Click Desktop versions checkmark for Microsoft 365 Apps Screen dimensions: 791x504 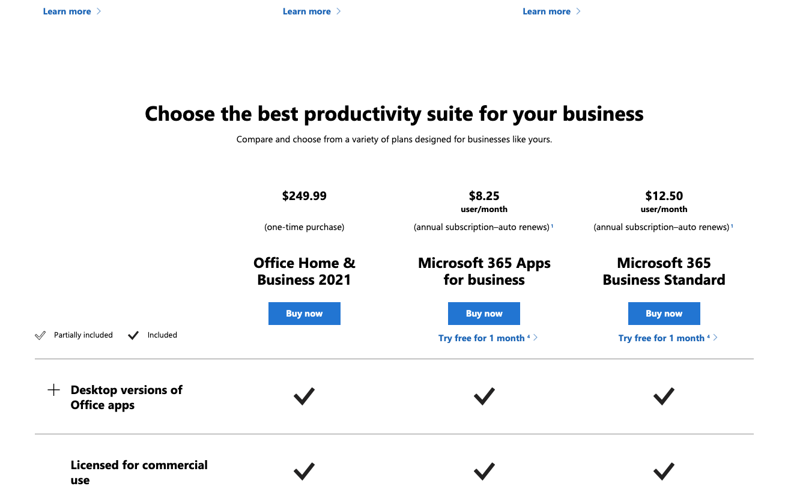484,396
